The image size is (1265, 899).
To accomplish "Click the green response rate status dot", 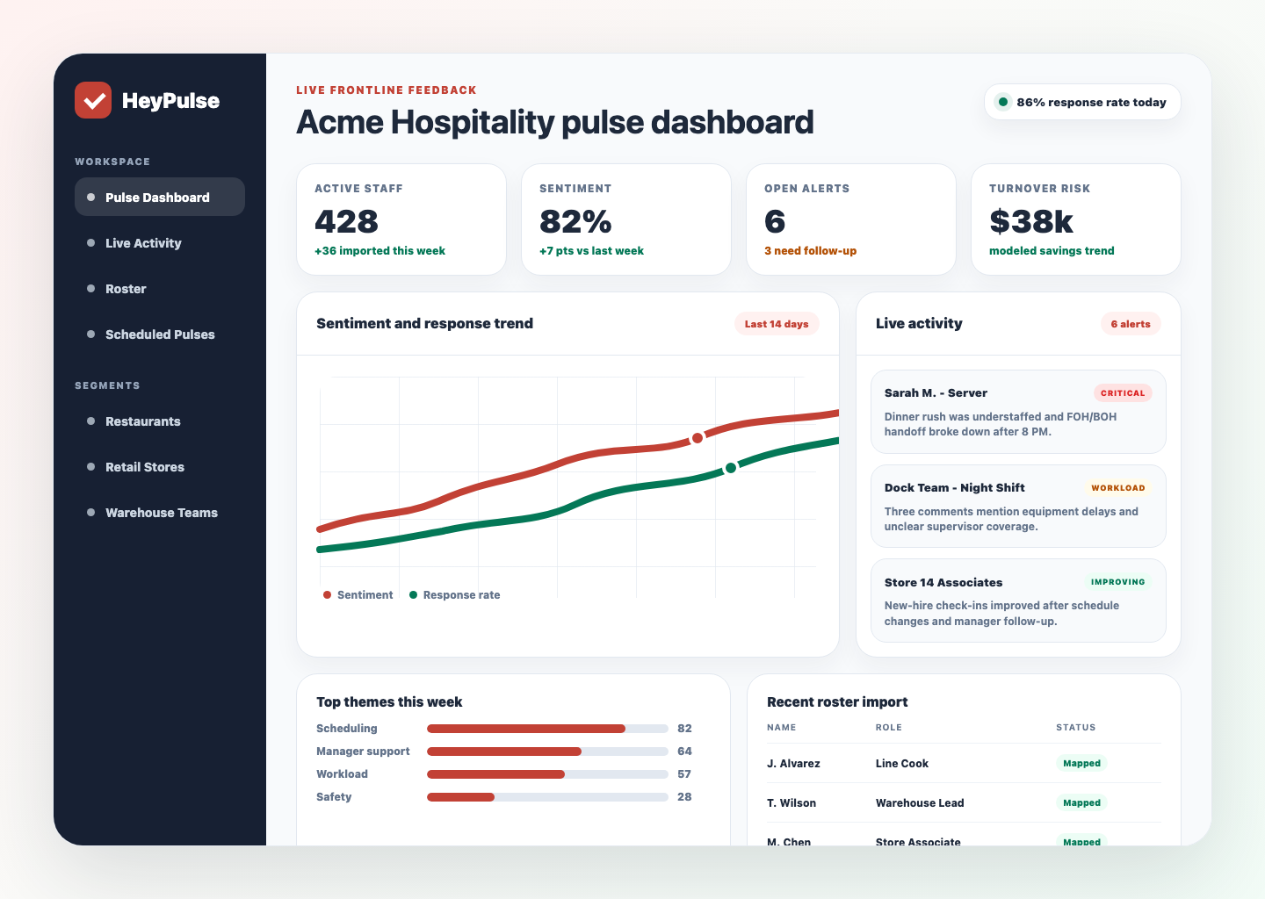I will 1003,102.
